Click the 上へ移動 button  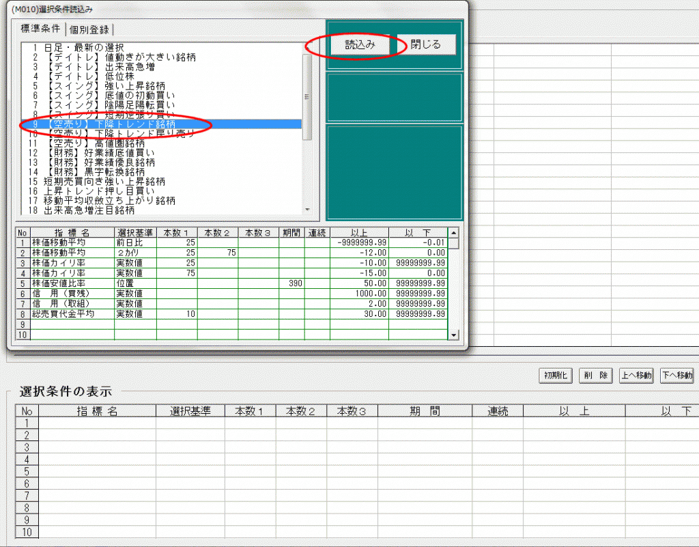coord(636,375)
